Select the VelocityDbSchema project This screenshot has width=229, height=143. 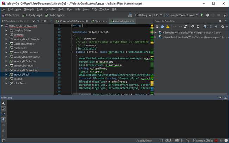[x=24, y=61]
